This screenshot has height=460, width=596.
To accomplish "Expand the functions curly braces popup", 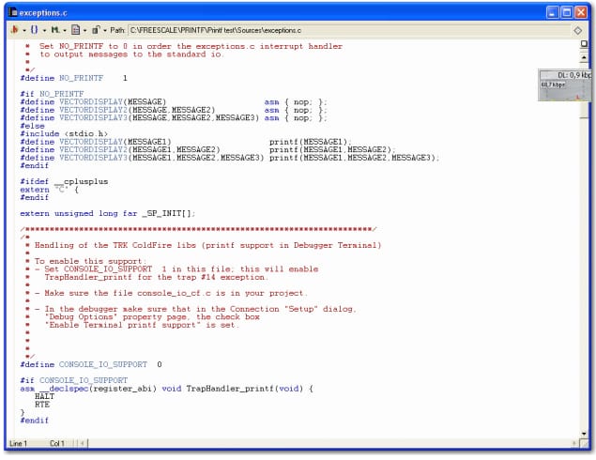I will point(35,30).
